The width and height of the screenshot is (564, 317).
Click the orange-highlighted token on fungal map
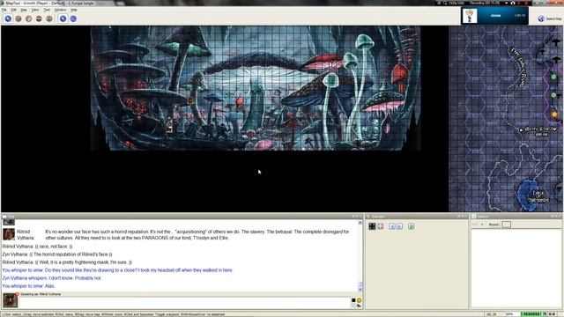190,101
